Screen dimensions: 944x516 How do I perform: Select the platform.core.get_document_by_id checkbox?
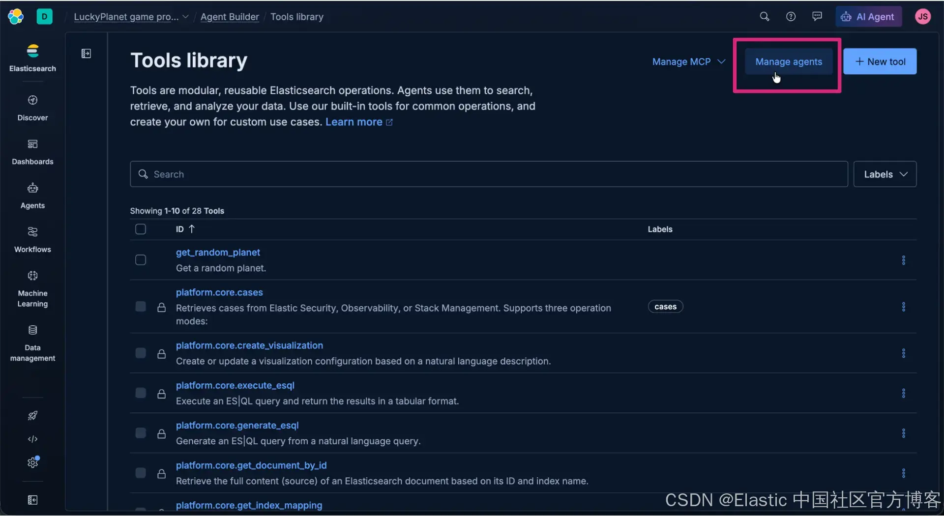[141, 473]
